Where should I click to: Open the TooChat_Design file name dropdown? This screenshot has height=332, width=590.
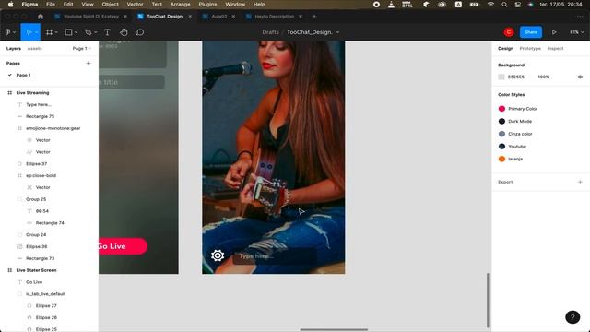[337, 32]
